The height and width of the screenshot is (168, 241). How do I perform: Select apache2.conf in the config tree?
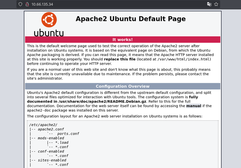point(51,129)
